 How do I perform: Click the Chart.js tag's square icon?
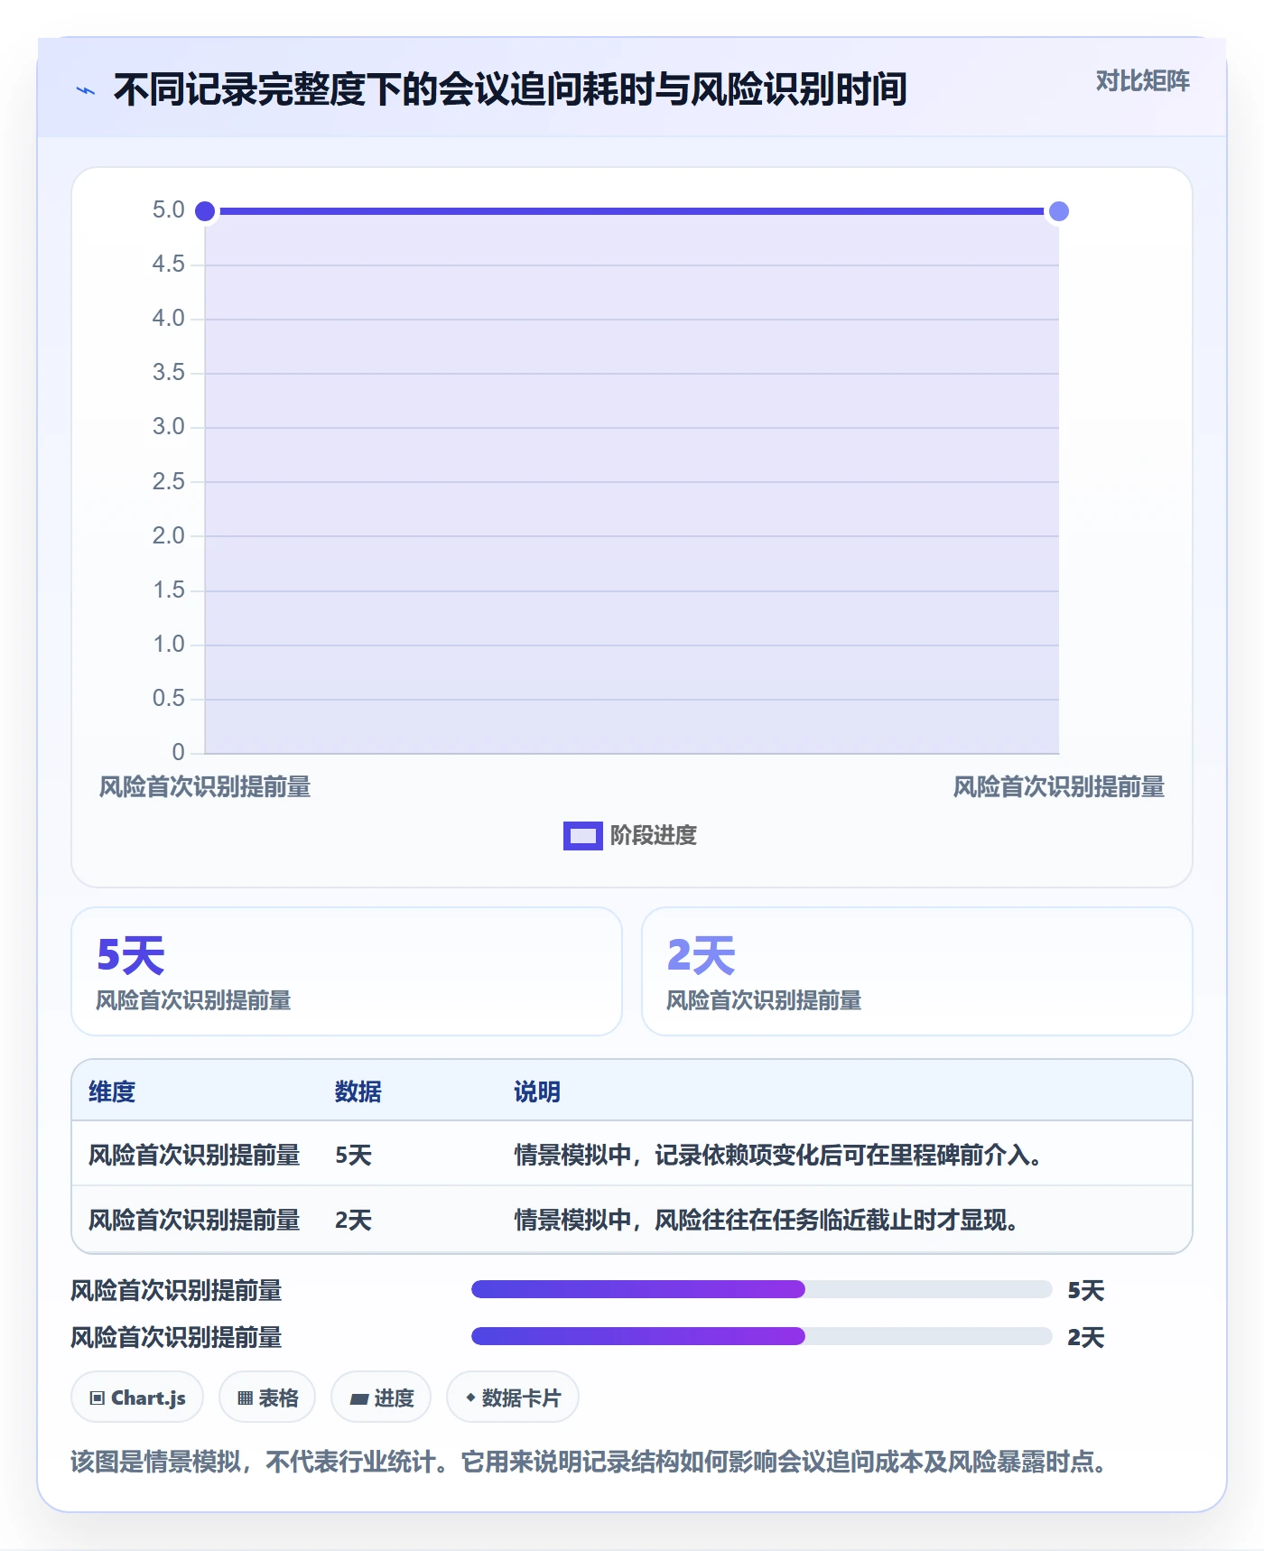tap(98, 1398)
